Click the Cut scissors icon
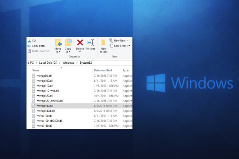The height and width of the screenshot is (159, 239). click(30, 41)
